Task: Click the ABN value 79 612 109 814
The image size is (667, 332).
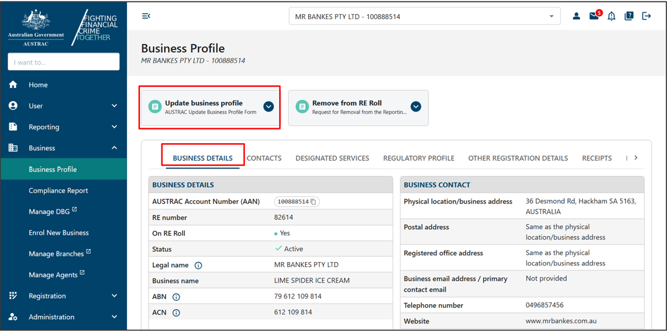Action: click(298, 297)
